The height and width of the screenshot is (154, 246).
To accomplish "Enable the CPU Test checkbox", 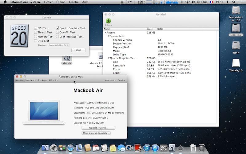I will [36, 28].
